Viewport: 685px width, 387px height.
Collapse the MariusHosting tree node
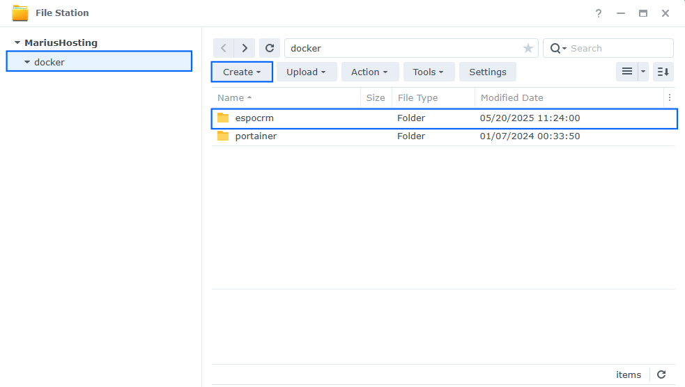coord(17,42)
